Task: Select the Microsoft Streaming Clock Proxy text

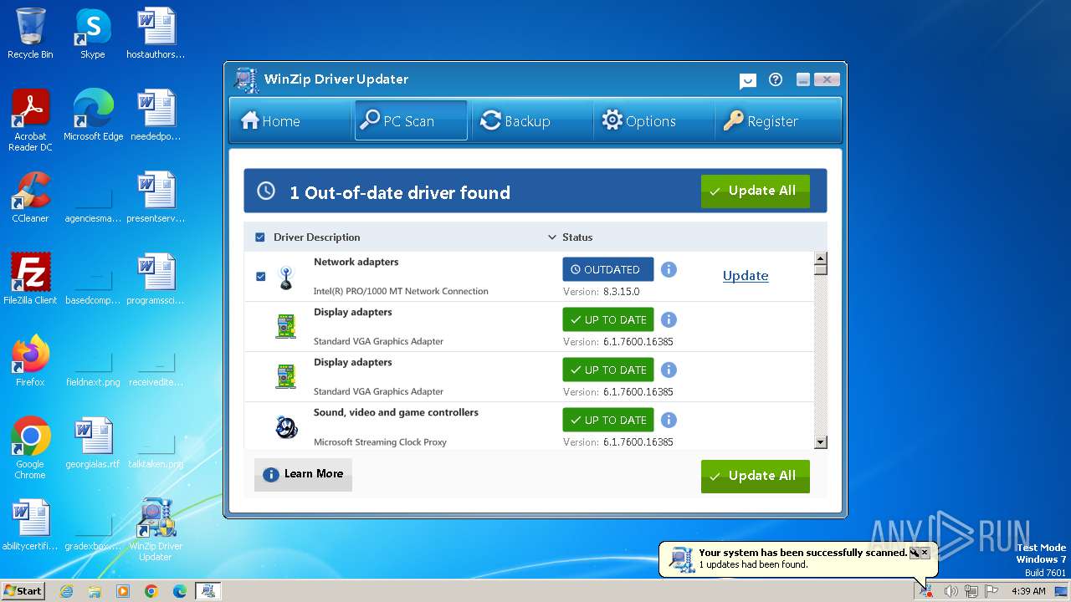Action: [x=380, y=441]
